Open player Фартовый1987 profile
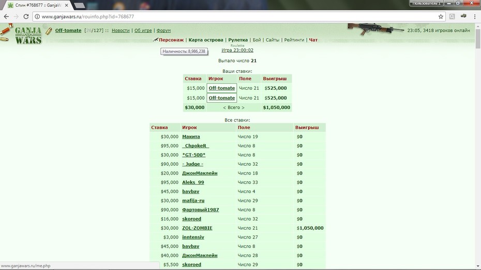481x270 pixels. tap(201, 210)
